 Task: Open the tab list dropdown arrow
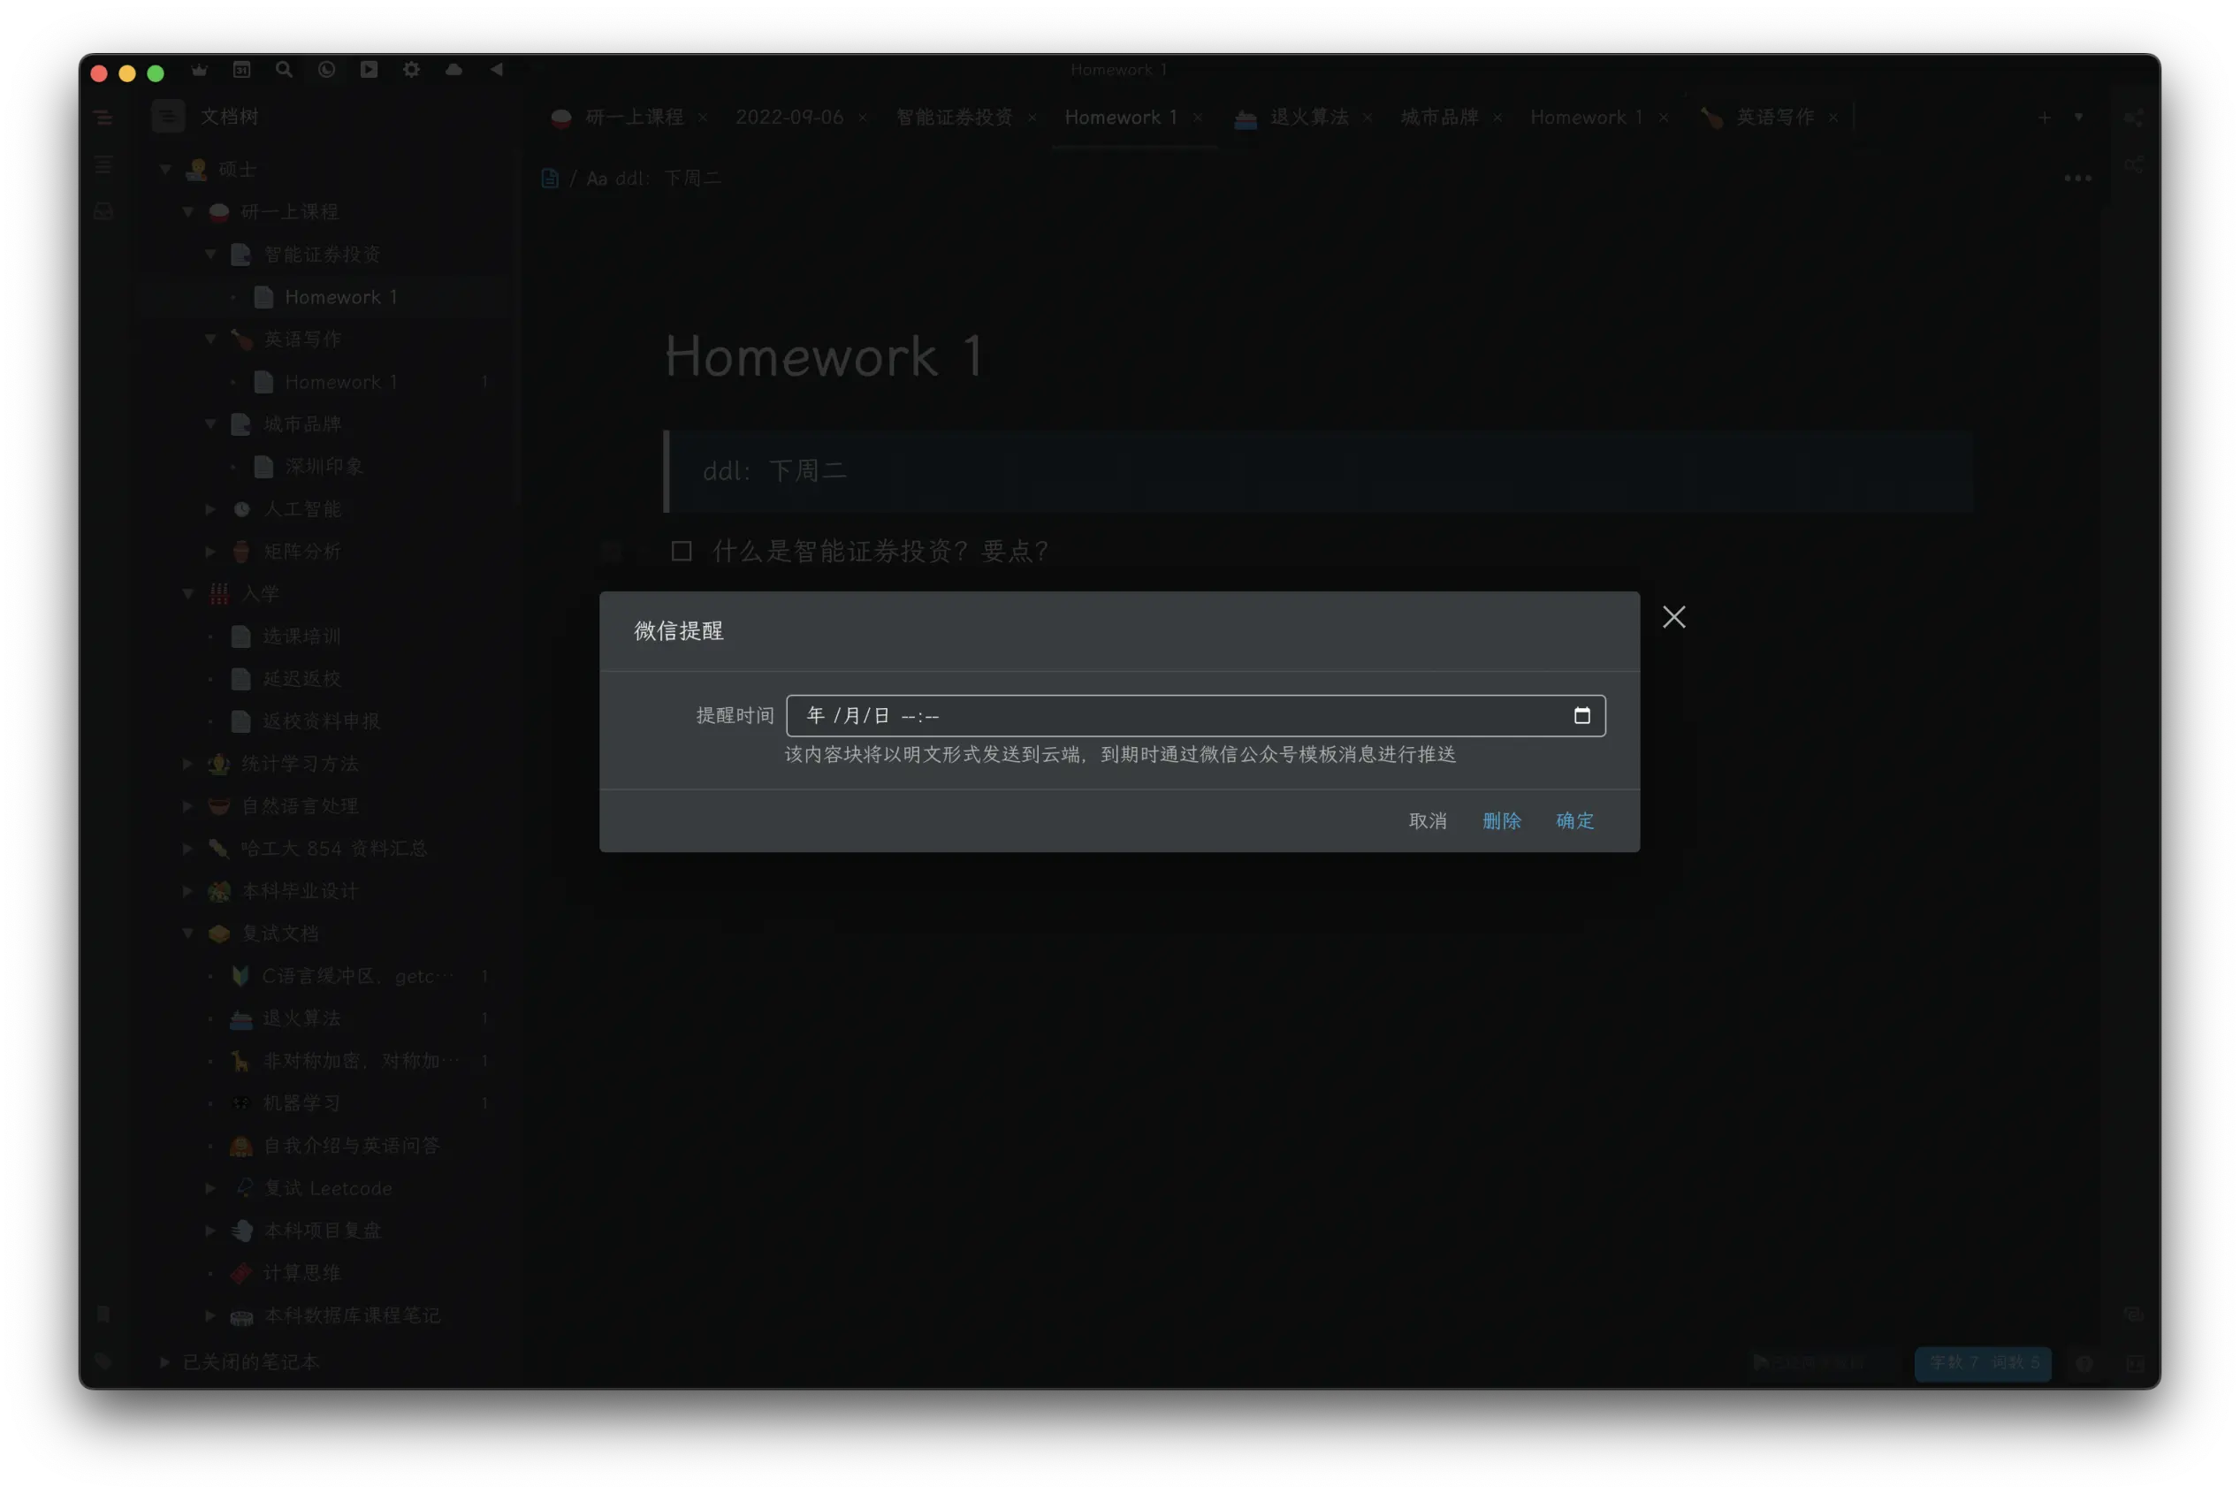(2078, 118)
